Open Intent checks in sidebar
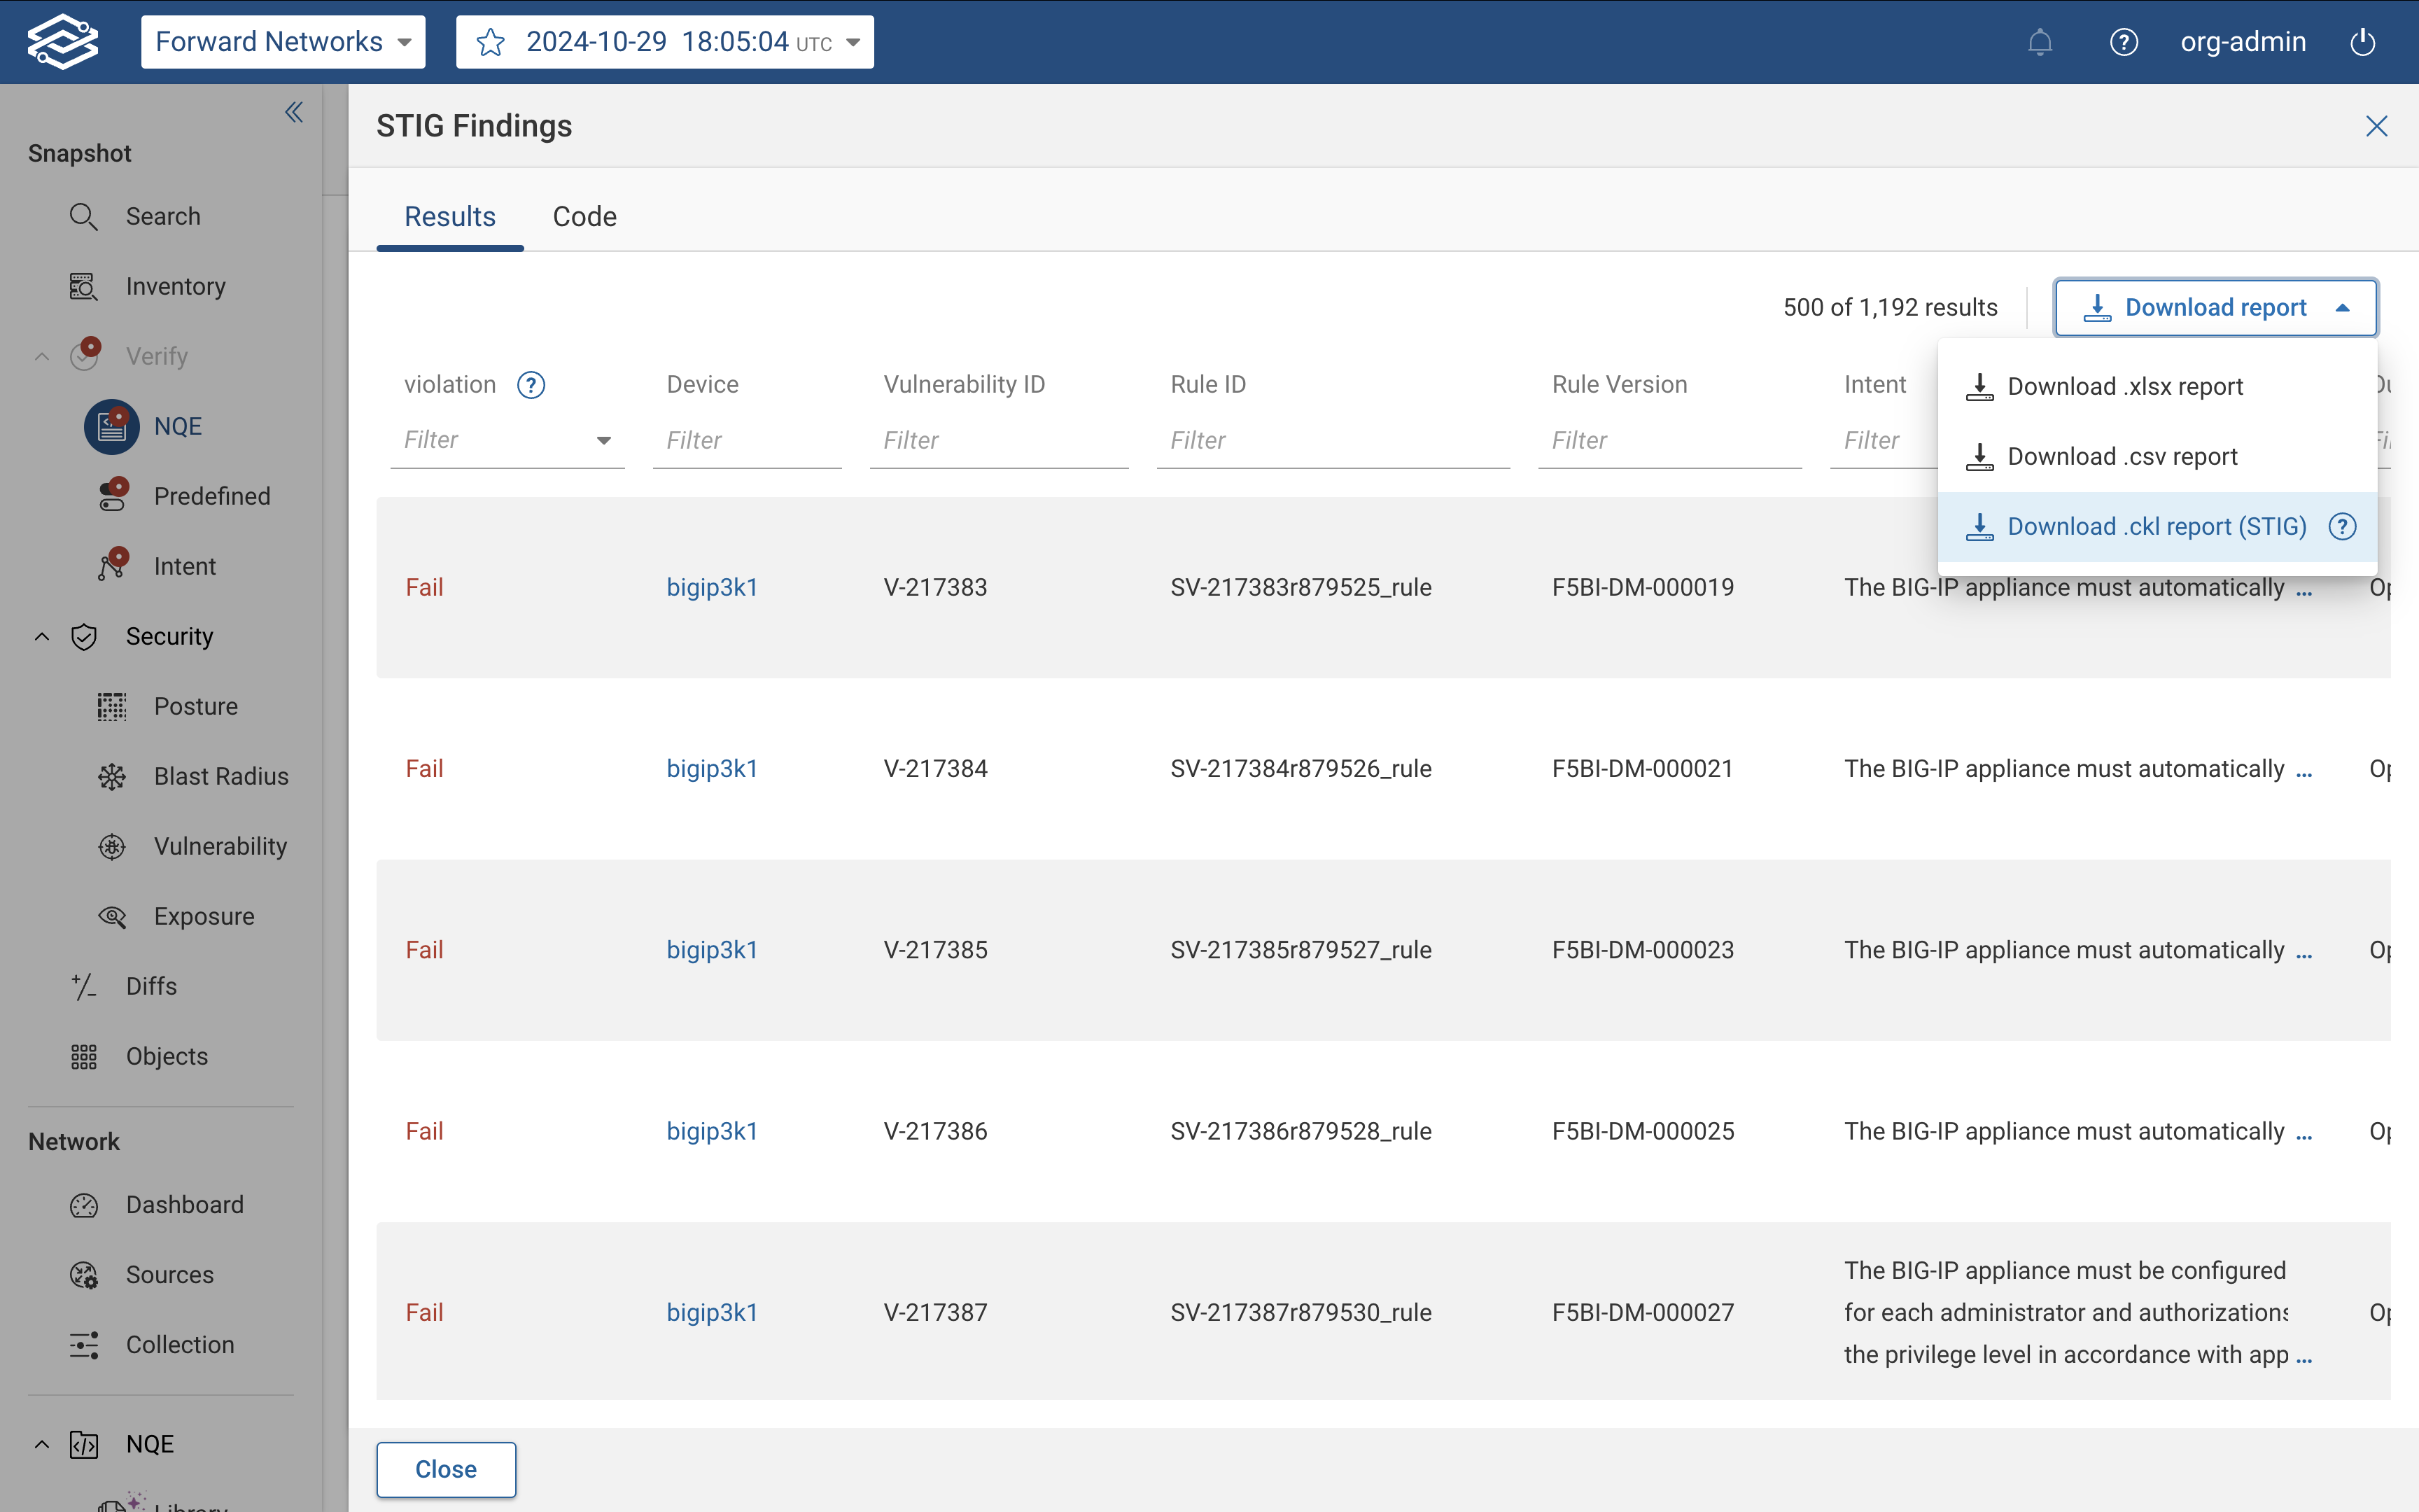2419x1512 pixels. (x=185, y=566)
